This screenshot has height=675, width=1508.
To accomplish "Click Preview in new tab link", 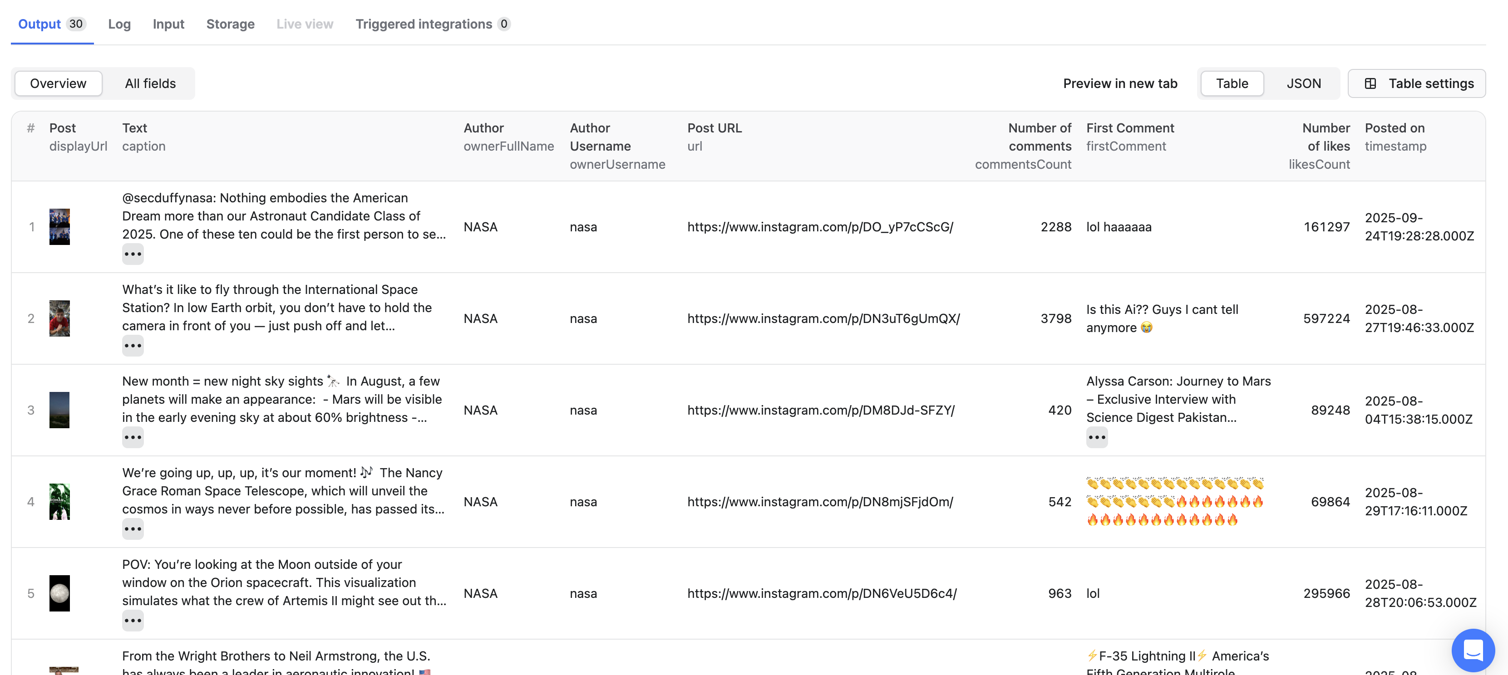I will click(1119, 83).
